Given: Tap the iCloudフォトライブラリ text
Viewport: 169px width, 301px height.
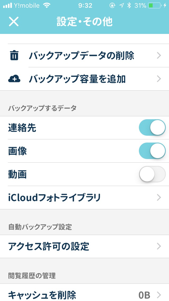Looking at the screenshot, I should pos(54,198).
